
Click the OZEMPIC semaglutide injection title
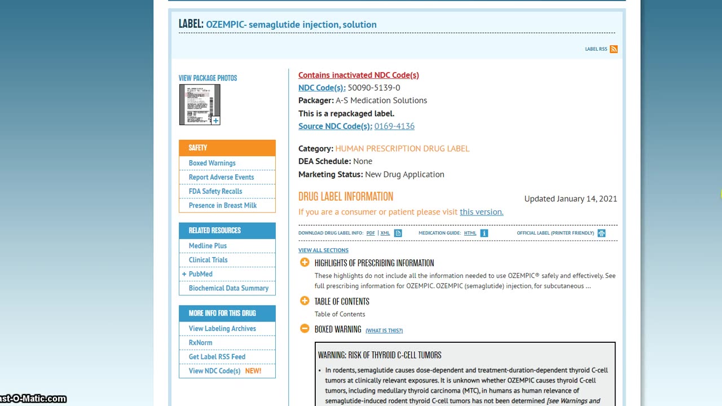pos(291,24)
